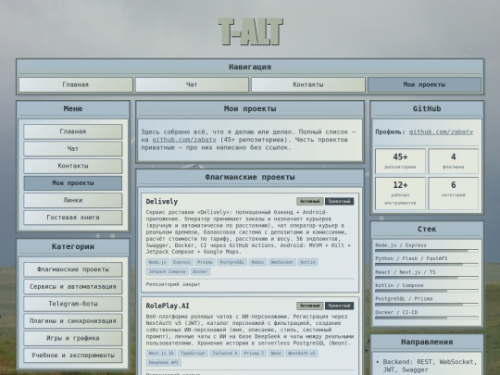Go to category Флагманские проекты
The height and width of the screenshot is (375, 500).
[73, 269]
